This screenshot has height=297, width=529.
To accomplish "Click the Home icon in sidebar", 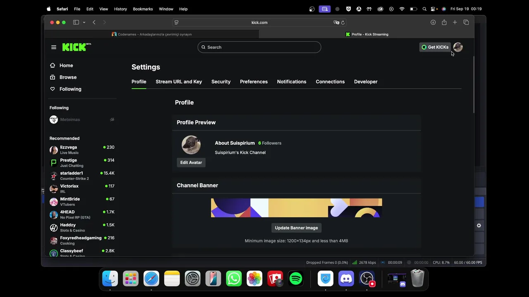I will click(52, 65).
